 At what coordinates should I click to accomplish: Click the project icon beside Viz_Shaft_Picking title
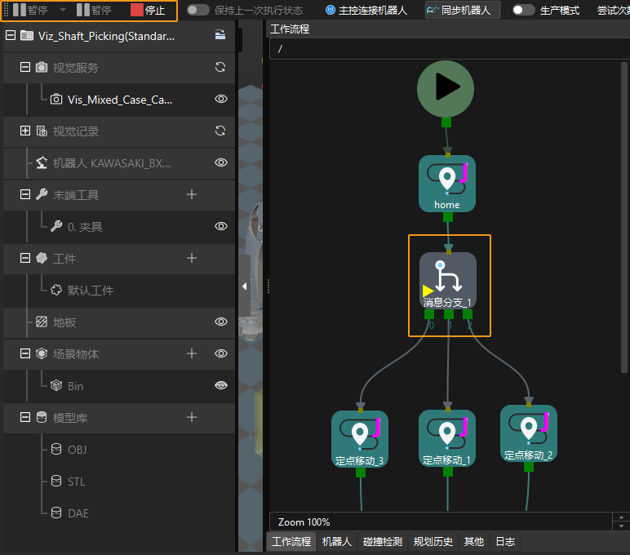(27, 36)
